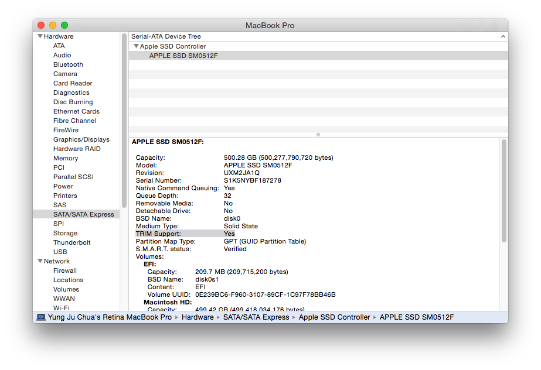The image size is (541, 370).
Task: Collapse the Network section triangle
Action: point(40,261)
